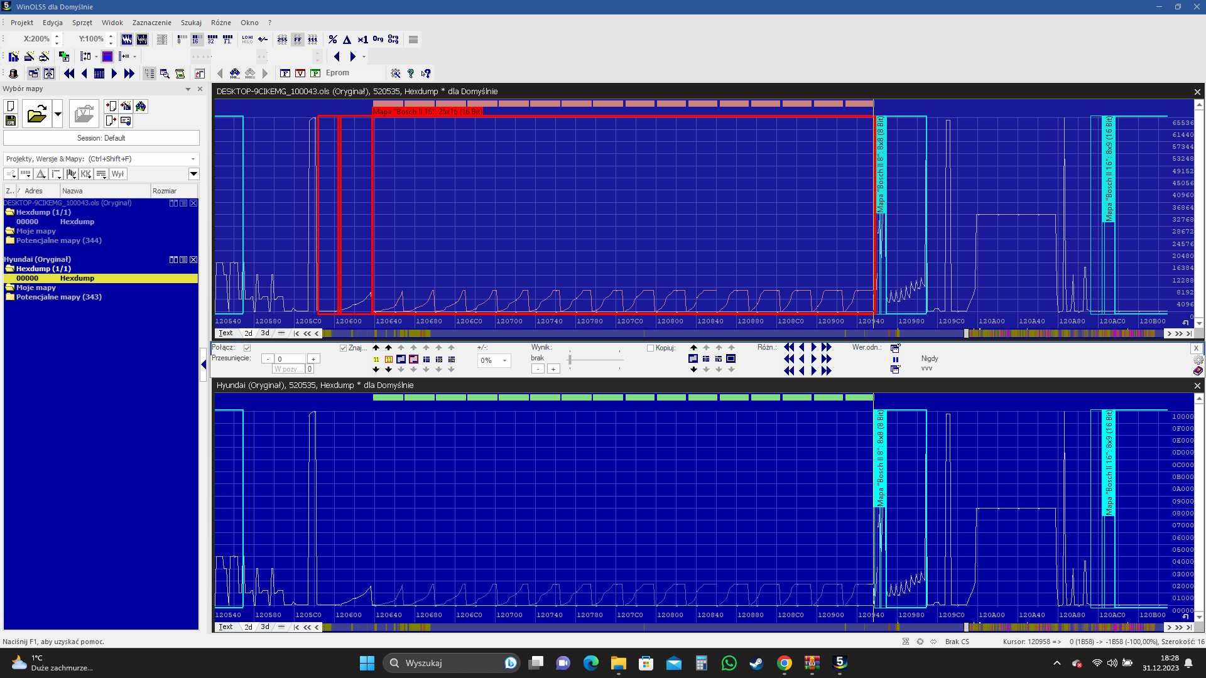Screen dimensions: 1206x678
Task: Open settings with the gear-wrench icon
Action: (x=396, y=73)
